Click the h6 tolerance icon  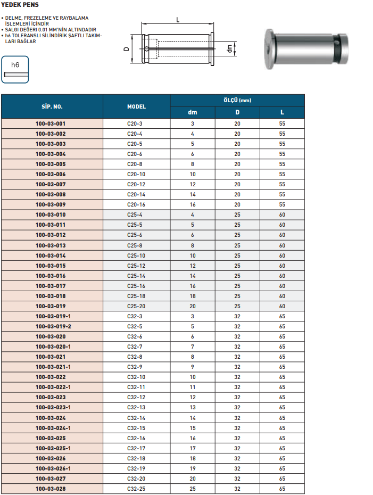point(15,69)
